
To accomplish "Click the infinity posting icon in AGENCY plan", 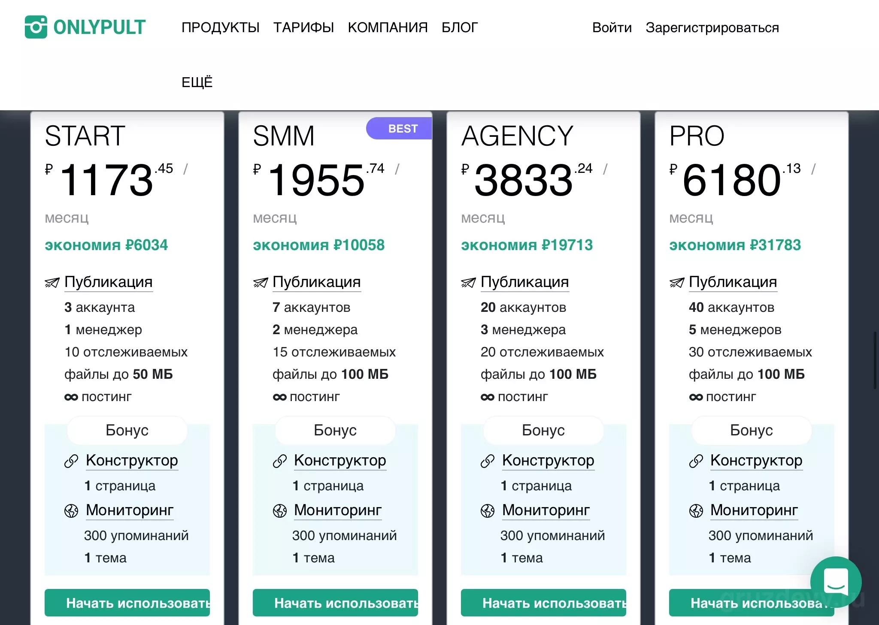I will [488, 397].
